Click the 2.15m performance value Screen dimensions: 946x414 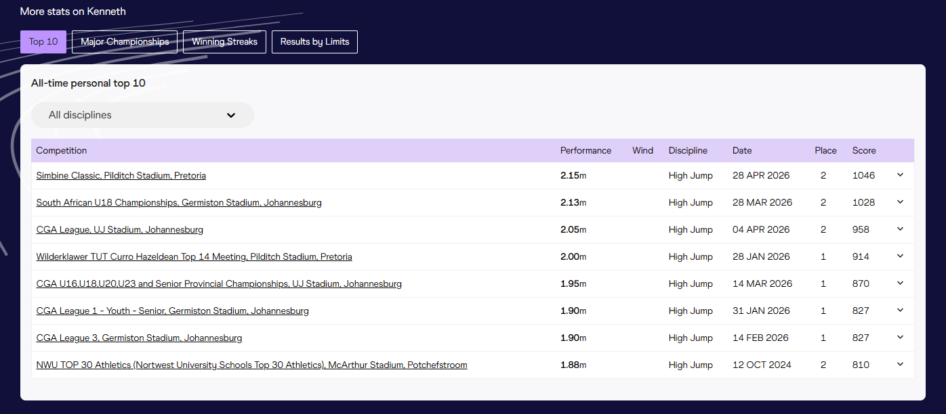click(x=573, y=175)
